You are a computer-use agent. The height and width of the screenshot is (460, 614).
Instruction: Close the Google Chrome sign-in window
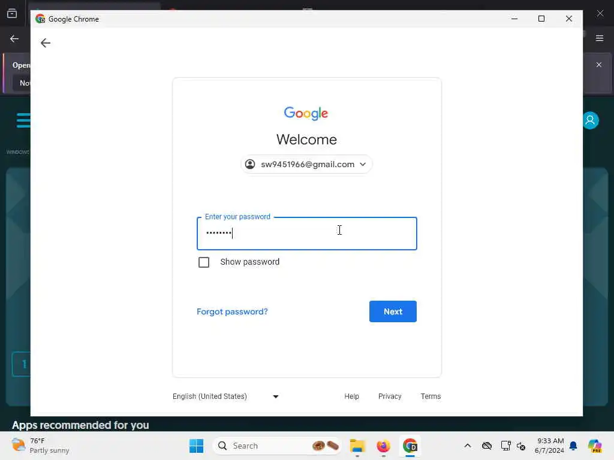[569, 19]
